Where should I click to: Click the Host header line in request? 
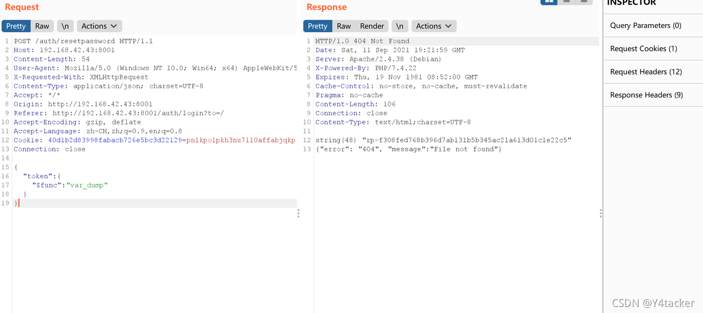(64, 50)
